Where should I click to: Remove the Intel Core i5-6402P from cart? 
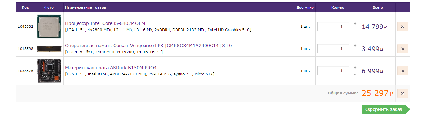click(x=403, y=27)
